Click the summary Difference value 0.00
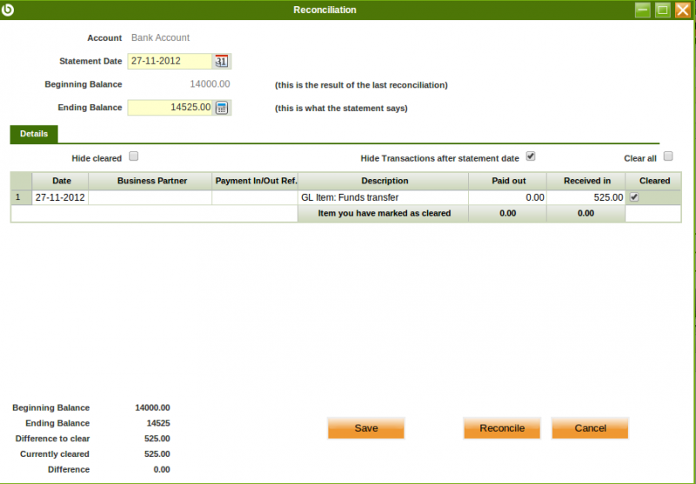 click(162, 470)
